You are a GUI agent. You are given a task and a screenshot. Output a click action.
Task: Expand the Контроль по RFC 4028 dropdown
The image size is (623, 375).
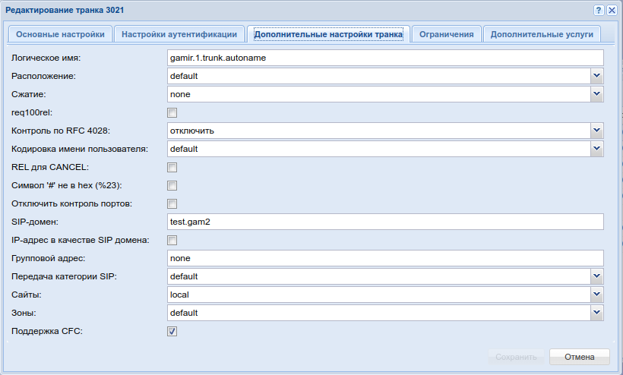[596, 131]
